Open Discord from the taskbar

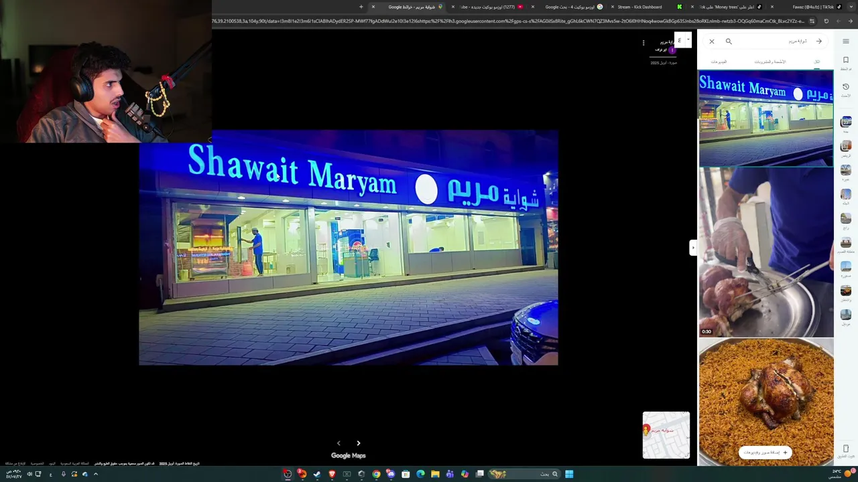point(391,474)
